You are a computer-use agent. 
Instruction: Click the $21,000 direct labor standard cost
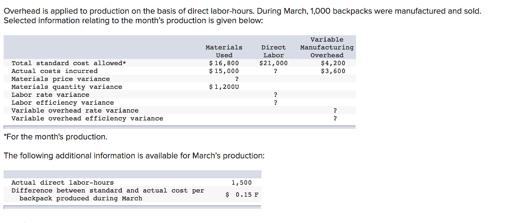point(274,63)
